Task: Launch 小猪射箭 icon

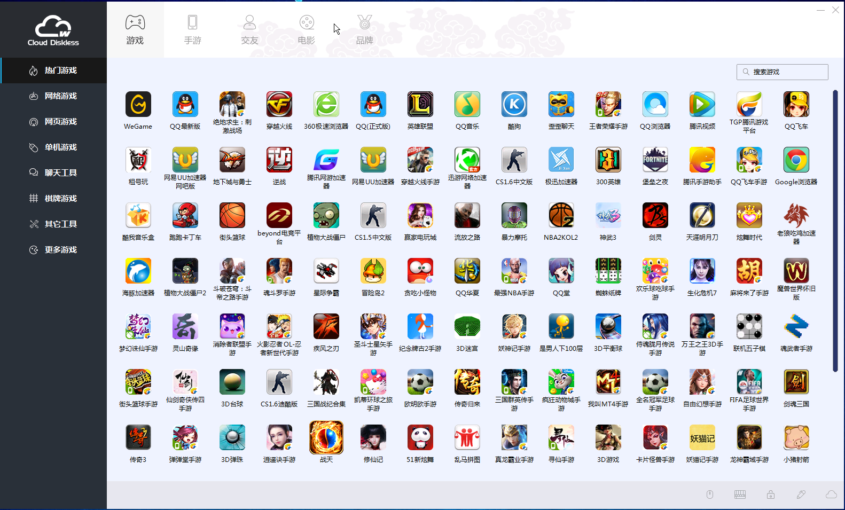Action: 796,437
